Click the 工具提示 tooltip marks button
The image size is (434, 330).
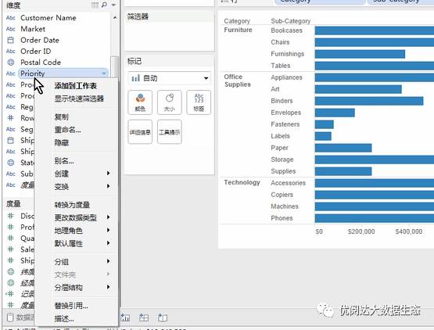(170, 132)
